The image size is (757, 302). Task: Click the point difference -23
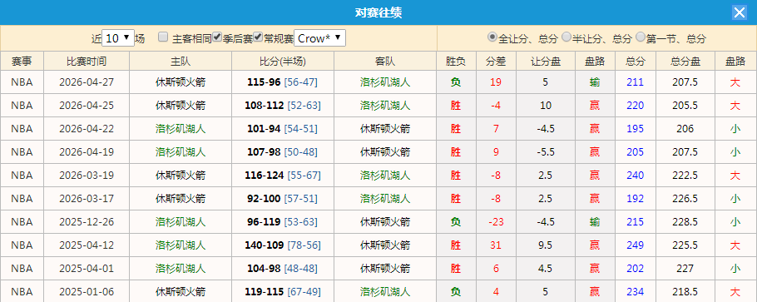[x=496, y=222]
